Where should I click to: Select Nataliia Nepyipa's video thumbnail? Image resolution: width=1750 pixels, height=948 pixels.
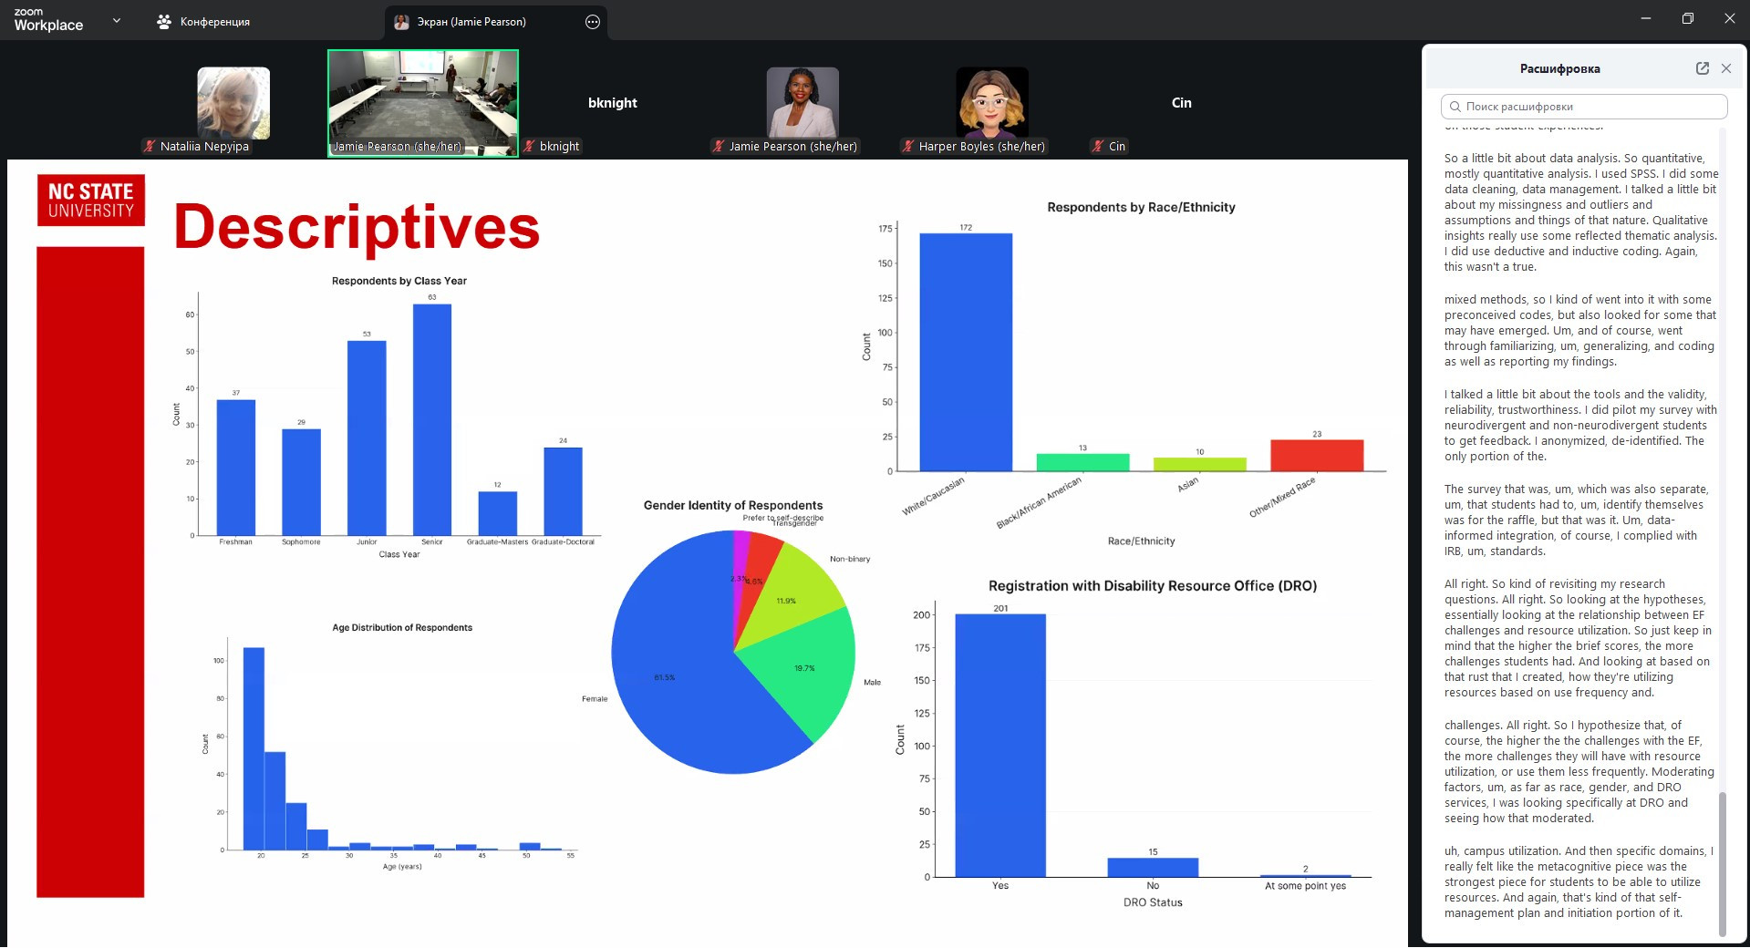point(233,102)
